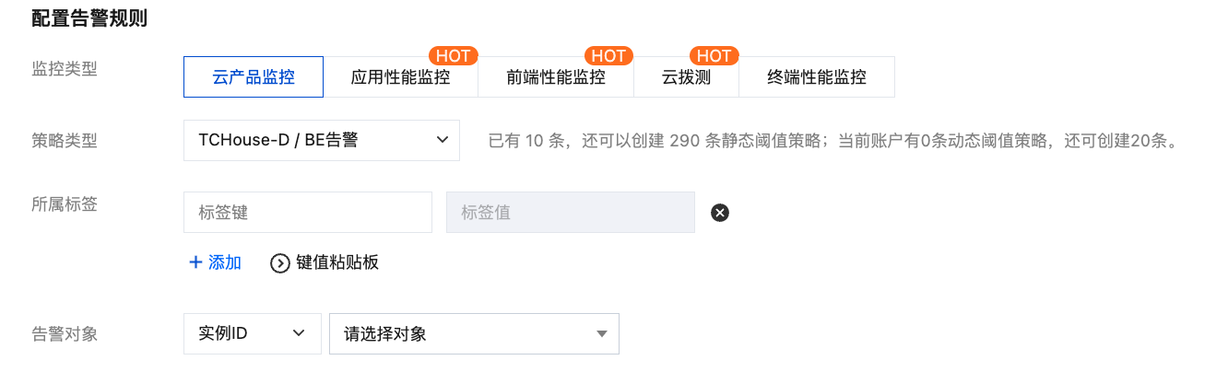Switch to 前端性能监控 monitoring type

[x=556, y=77]
